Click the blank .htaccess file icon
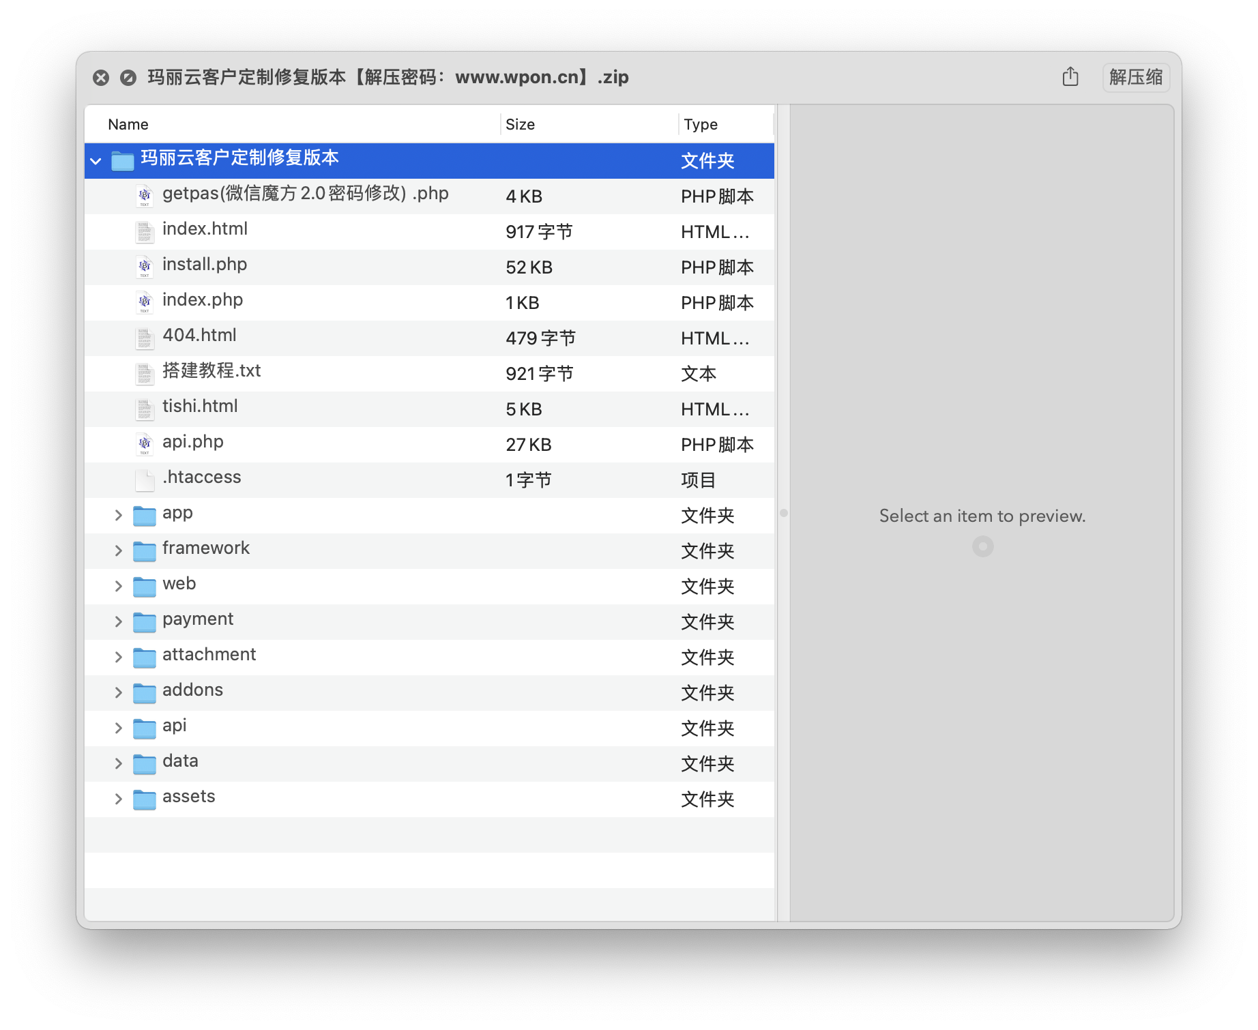The image size is (1258, 1030). tap(144, 480)
